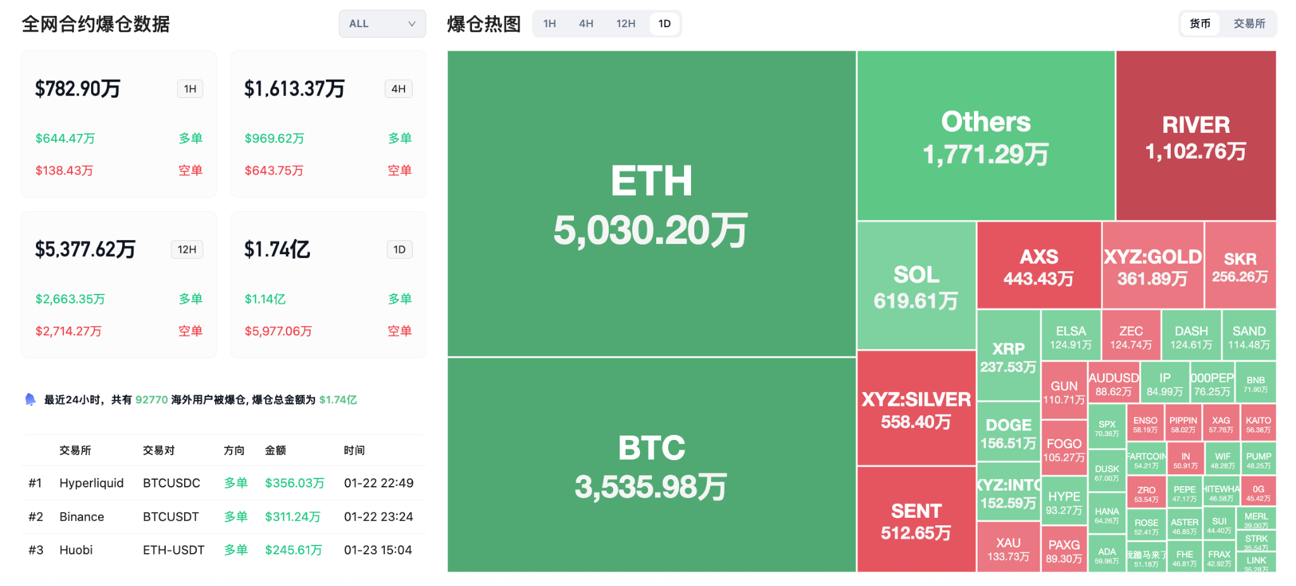
Task: Click the green 多单 value in 1D card
Action: (265, 298)
